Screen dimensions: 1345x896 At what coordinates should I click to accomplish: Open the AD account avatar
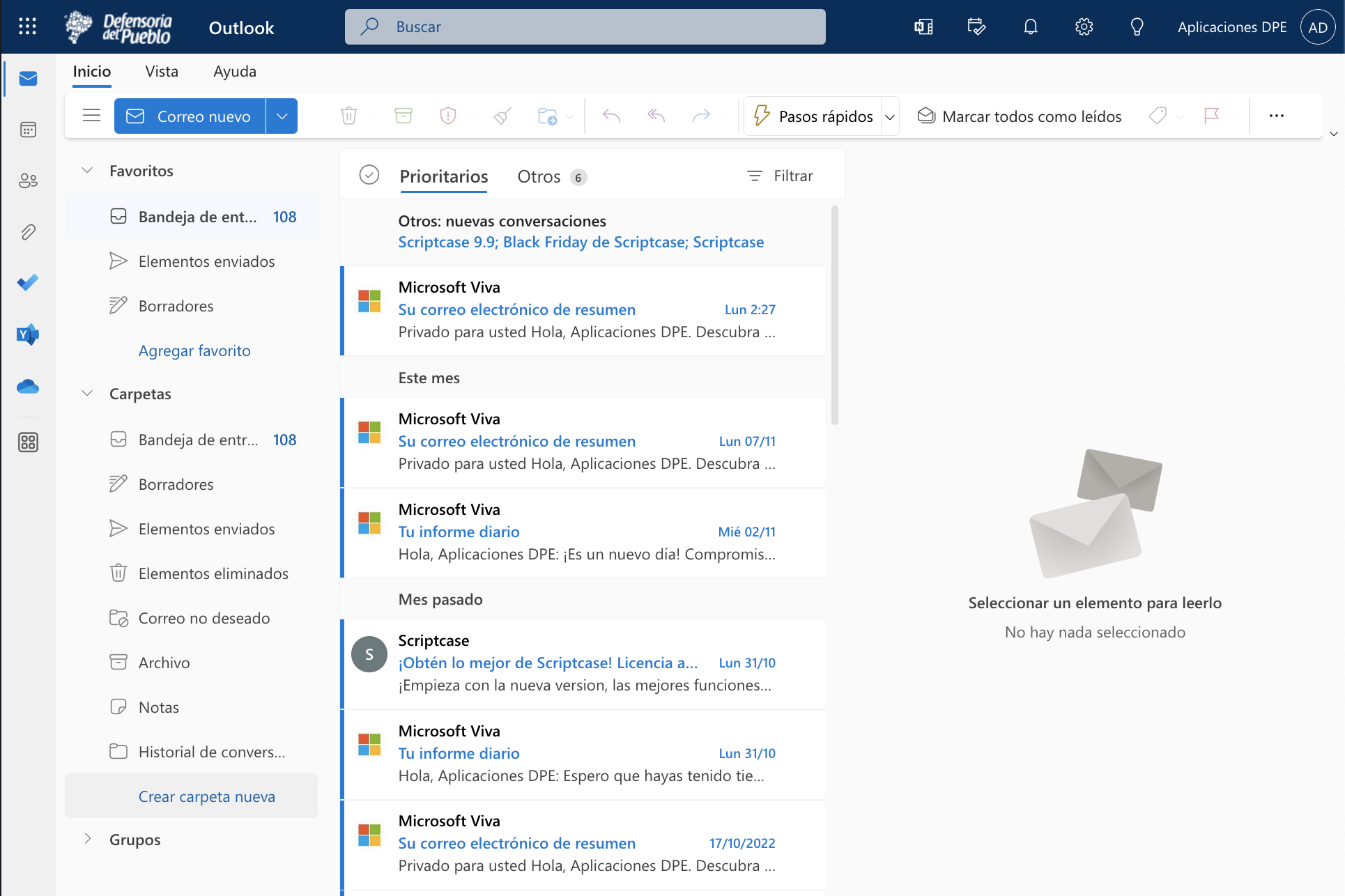click(x=1318, y=27)
